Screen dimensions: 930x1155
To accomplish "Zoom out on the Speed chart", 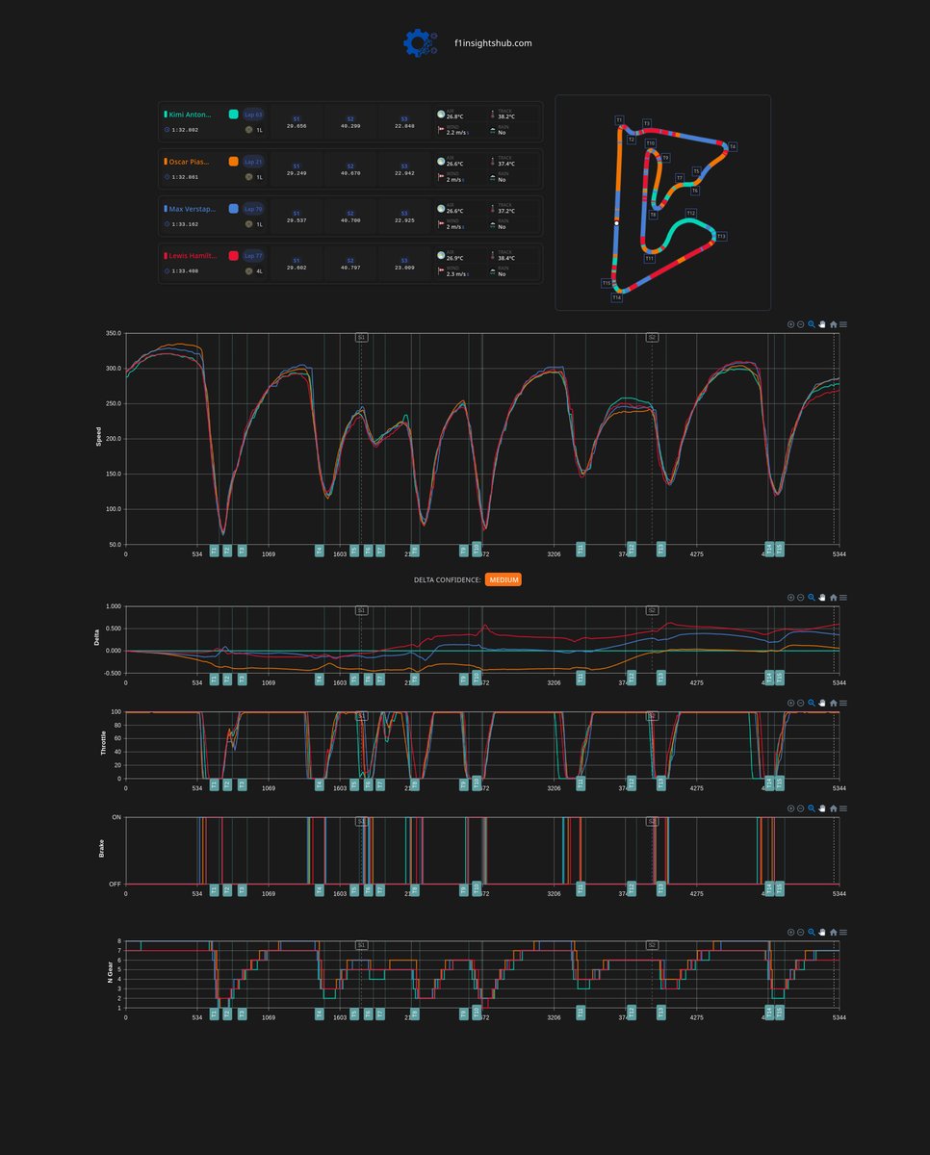I will coord(801,324).
